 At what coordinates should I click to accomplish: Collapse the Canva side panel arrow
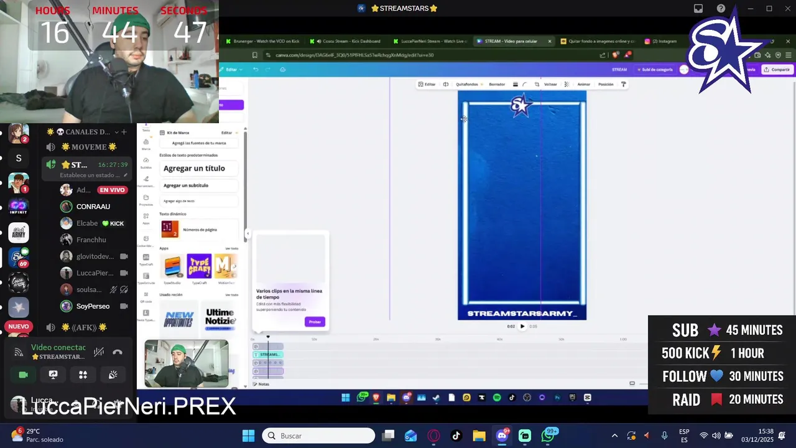[x=248, y=234]
